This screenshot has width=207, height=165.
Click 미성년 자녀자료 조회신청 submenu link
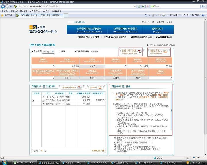click(115, 37)
